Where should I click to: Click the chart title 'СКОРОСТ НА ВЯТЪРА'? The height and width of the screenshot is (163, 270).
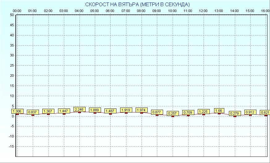pyautogui.click(x=137, y=4)
